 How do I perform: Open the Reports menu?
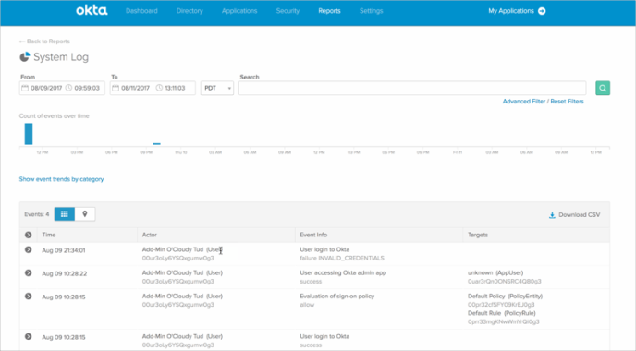[x=329, y=11]
